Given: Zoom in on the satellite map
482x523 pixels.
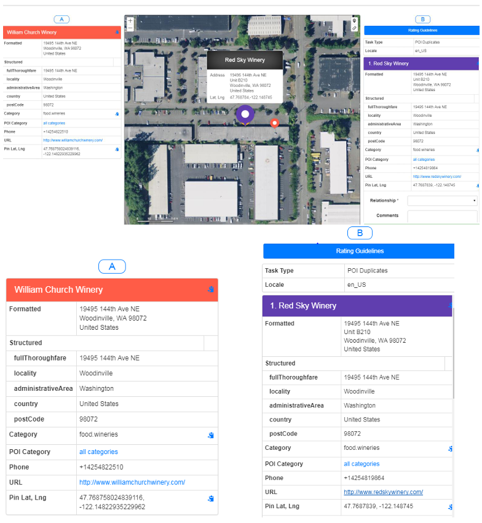Looking at the screenshot, I should click(130, 21).
